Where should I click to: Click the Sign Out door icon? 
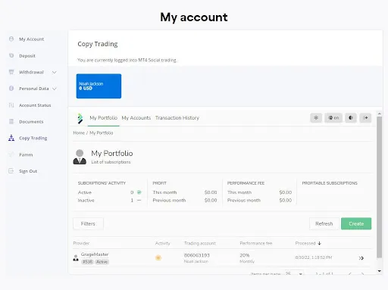11,171
